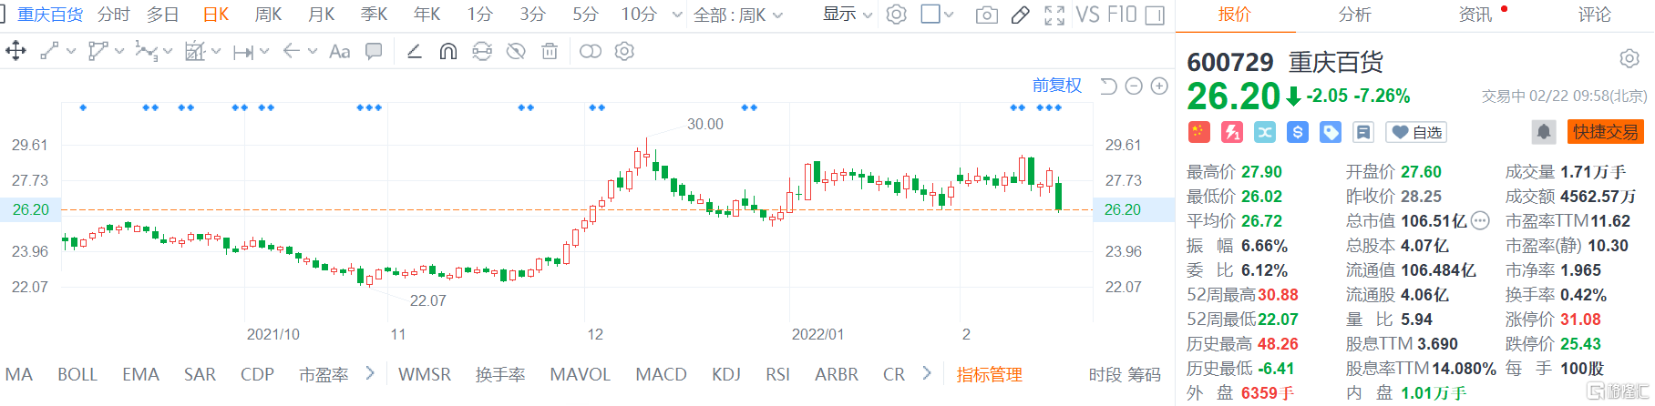The width and height of the screenshot is (1655, 406).
Task: Open the note memo icon
Action: coord(1363,132)
